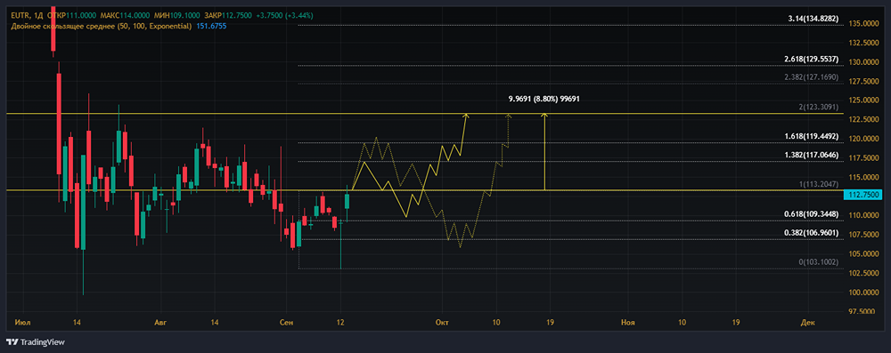Click the Fibonacci label 0.618(109.3448)

(x=811, y=214)
